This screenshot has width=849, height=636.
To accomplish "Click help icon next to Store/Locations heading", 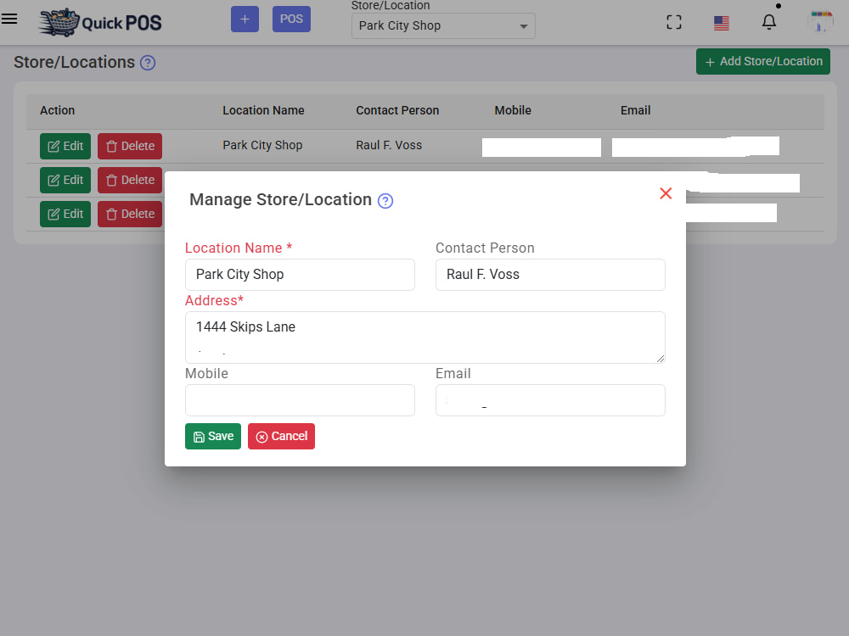I will [148, 63].
